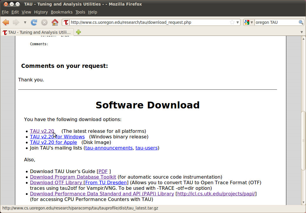Image resolution: width=306 pixels, height=213 pixels.
Task: Open the search engine selector dropdown arrow
Action: (252, 22)
